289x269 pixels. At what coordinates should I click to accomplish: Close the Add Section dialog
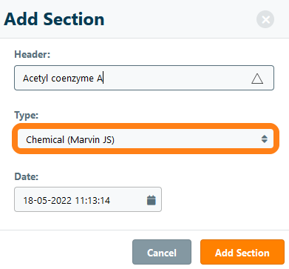pyautogui.click(x=265, y=19)
